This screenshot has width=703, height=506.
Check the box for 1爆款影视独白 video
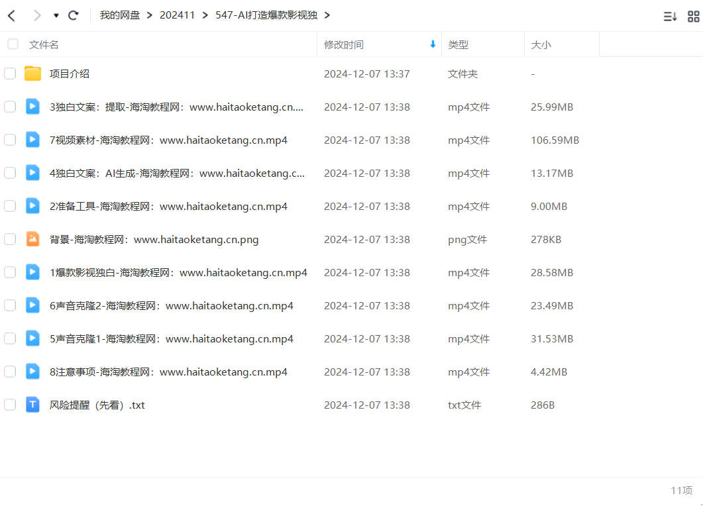[10, 272]
